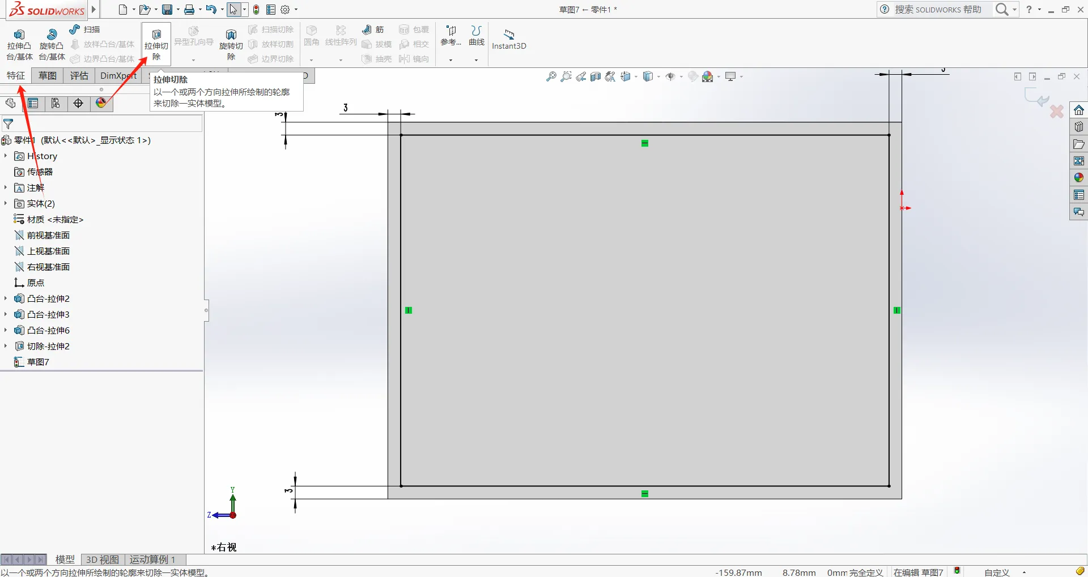Image resolution: width=1088 pixels, height=577 pixels.
Task: Open the 运动算例 1 motion study tab
Action: pos(152,559)
